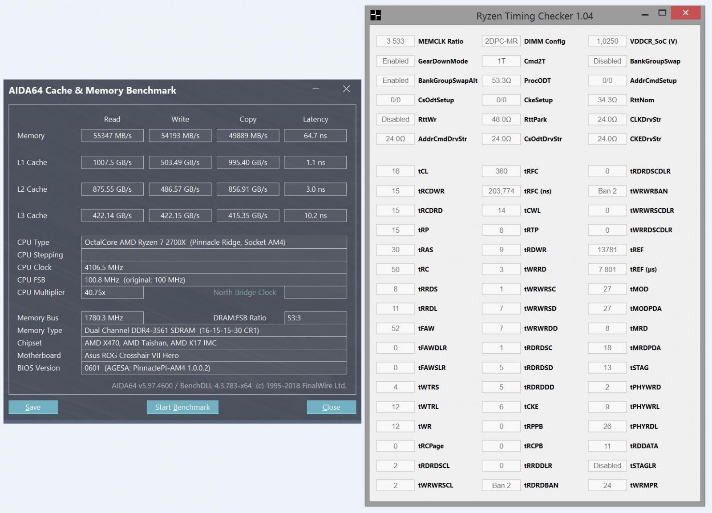Select the Memory Read value 55347 MB/s

pyautogui.click(x=112, y=136)
